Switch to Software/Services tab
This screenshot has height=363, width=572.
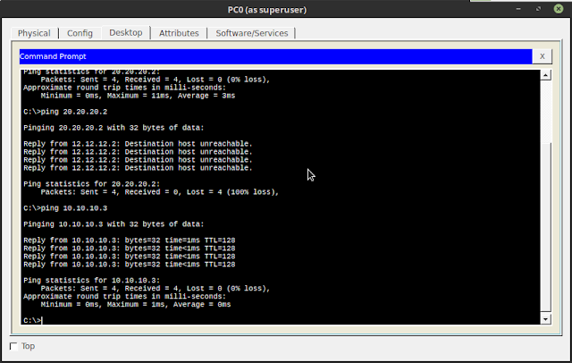point(252,33)
